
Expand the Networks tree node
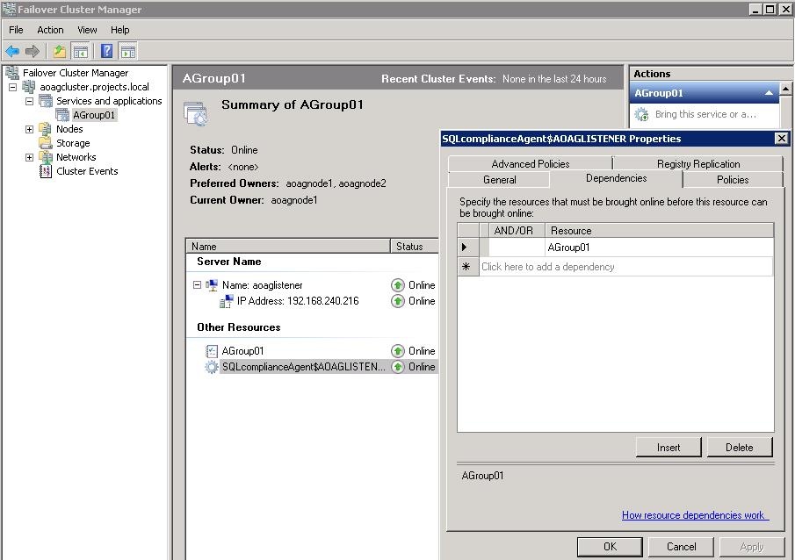point(29,157)
